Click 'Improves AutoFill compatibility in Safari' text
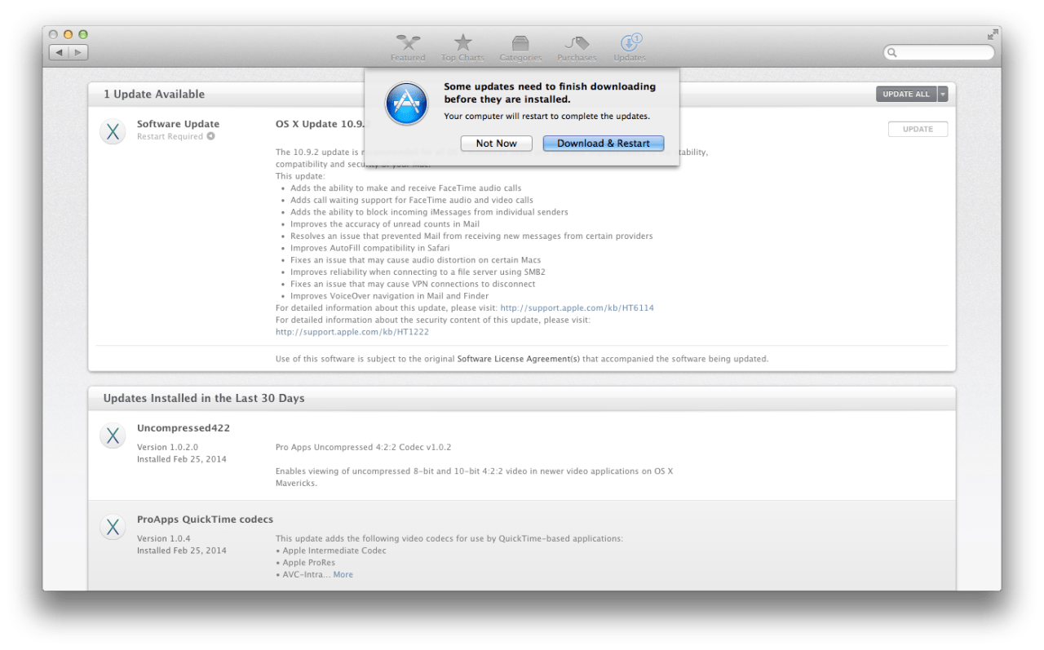 coord(369,248)
